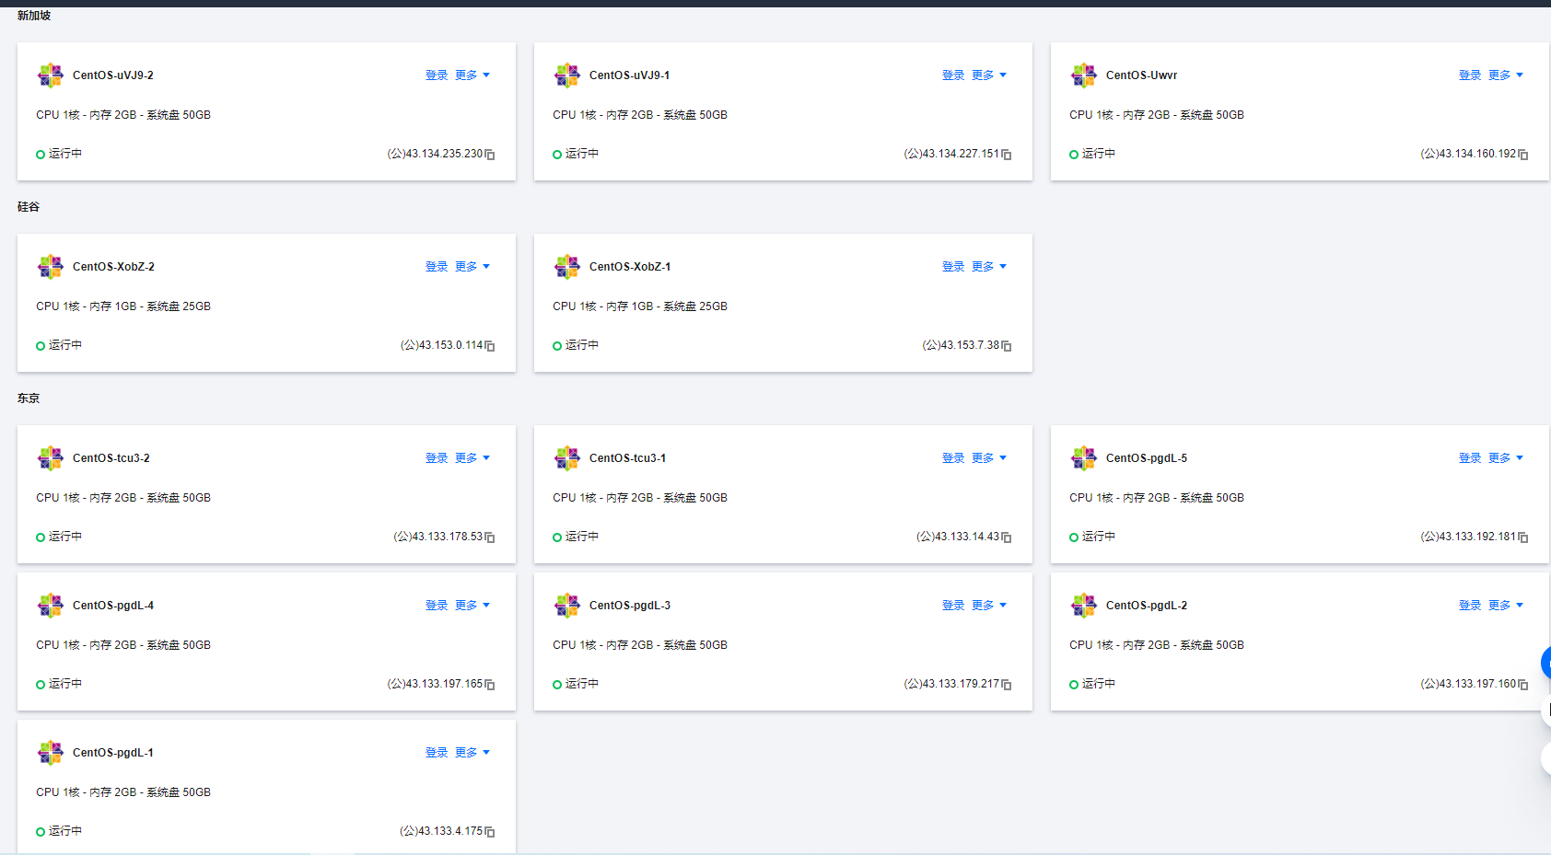Expand 更多 menu for CentOS-XobZ-1
This screenshot has height=855, width=1551.
989,267
